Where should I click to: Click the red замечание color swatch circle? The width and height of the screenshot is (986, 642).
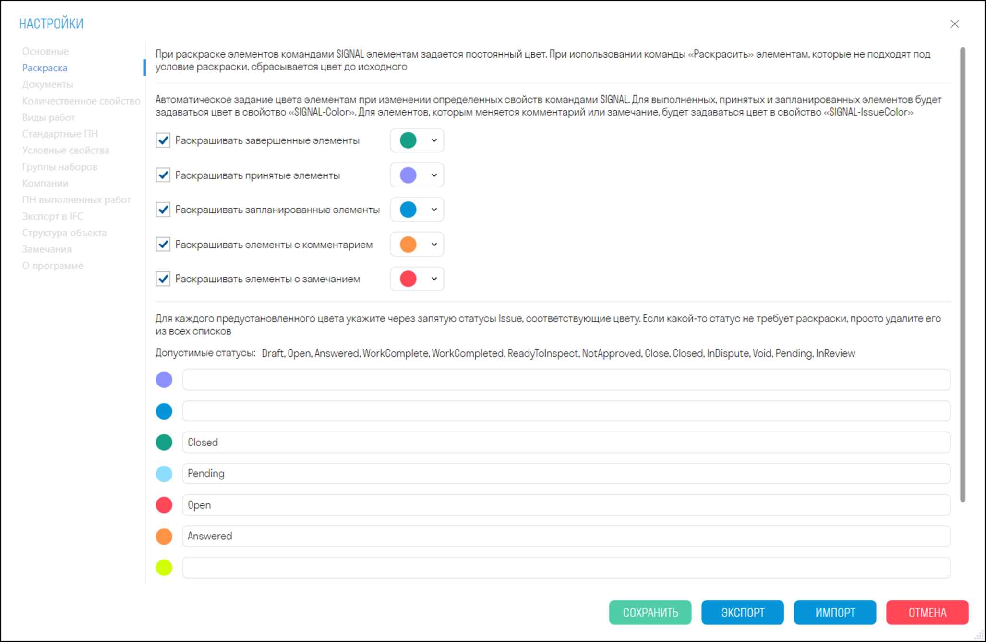[x=408, y=279]
